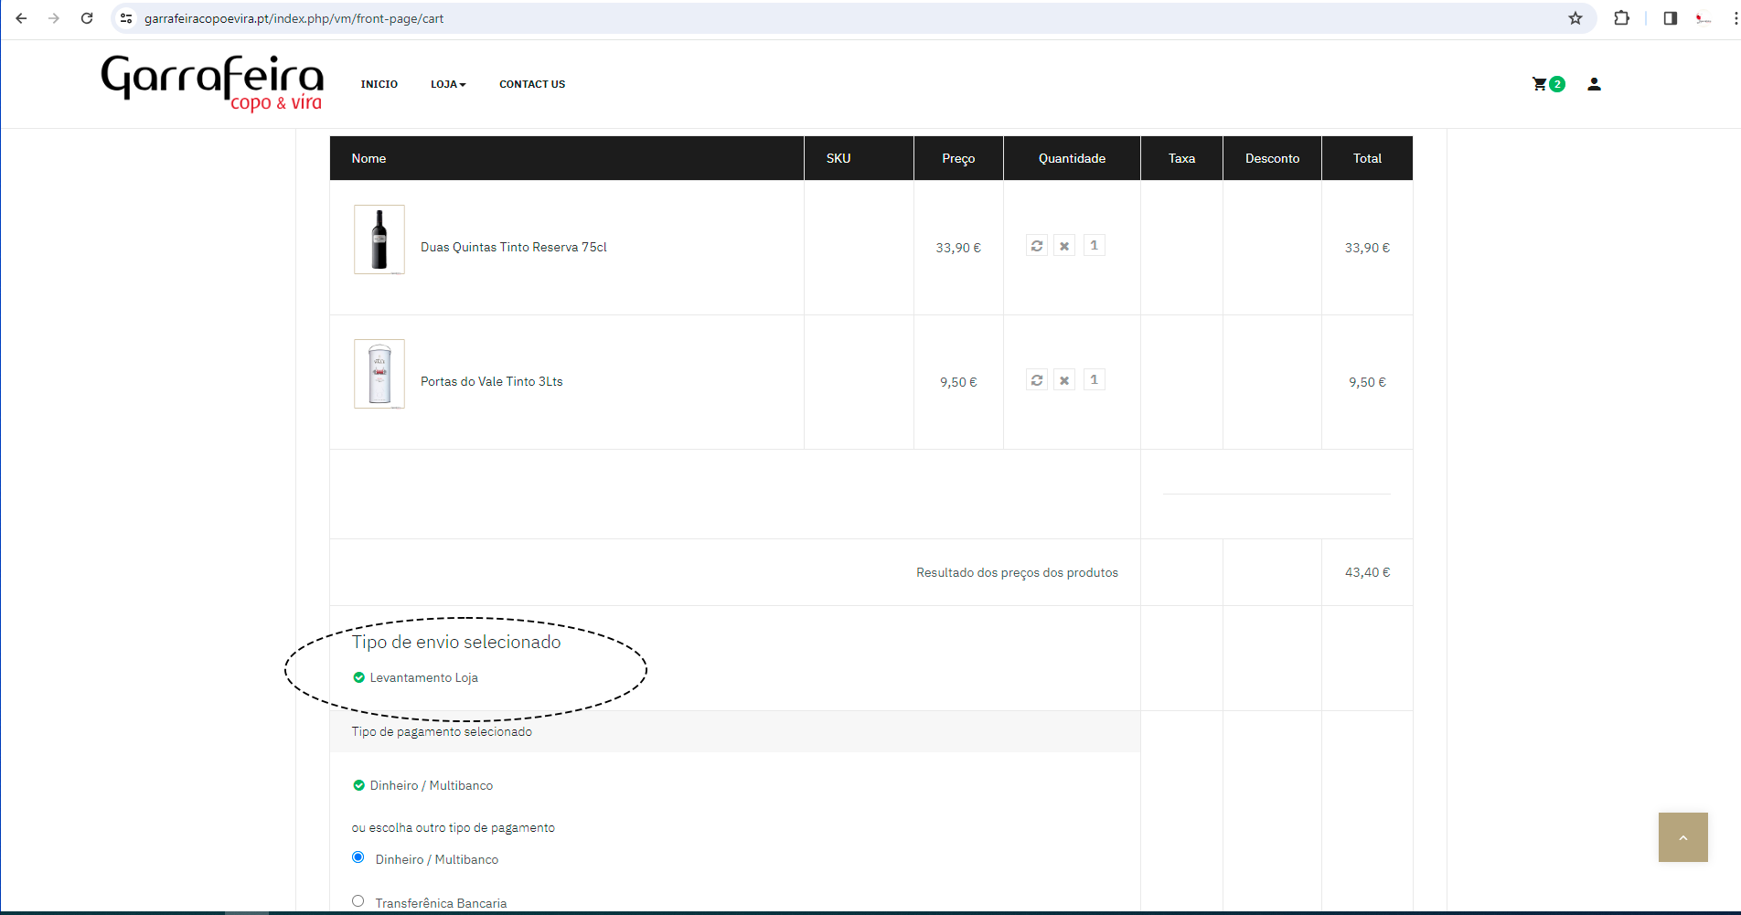Bookmark this page with the star icon
The height and width of the screenshot is (915, 1741).
pyautogui.click(x=1575, y=18)
